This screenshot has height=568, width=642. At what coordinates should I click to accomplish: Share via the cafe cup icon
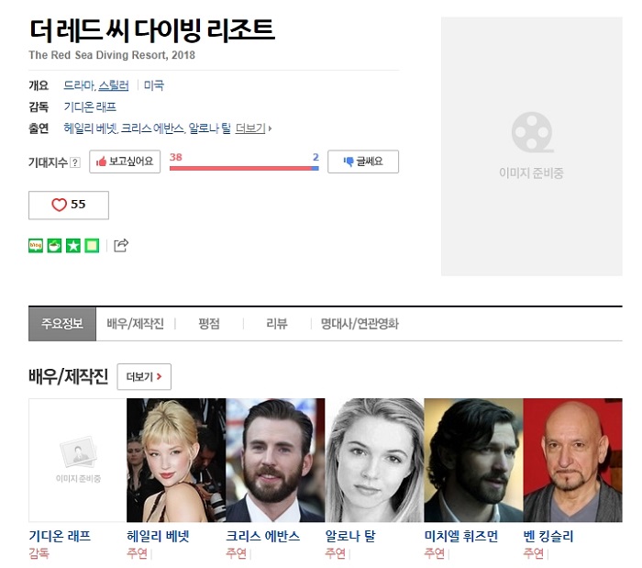pos(55,245)
